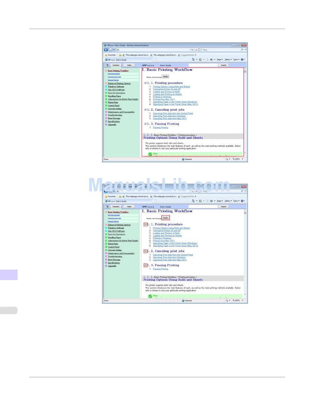Toggle the red-boxed Printing procedure checkbox

coord(145,224)
